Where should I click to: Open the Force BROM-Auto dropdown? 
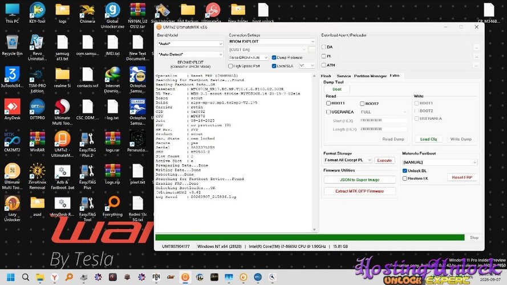(248, 58)
